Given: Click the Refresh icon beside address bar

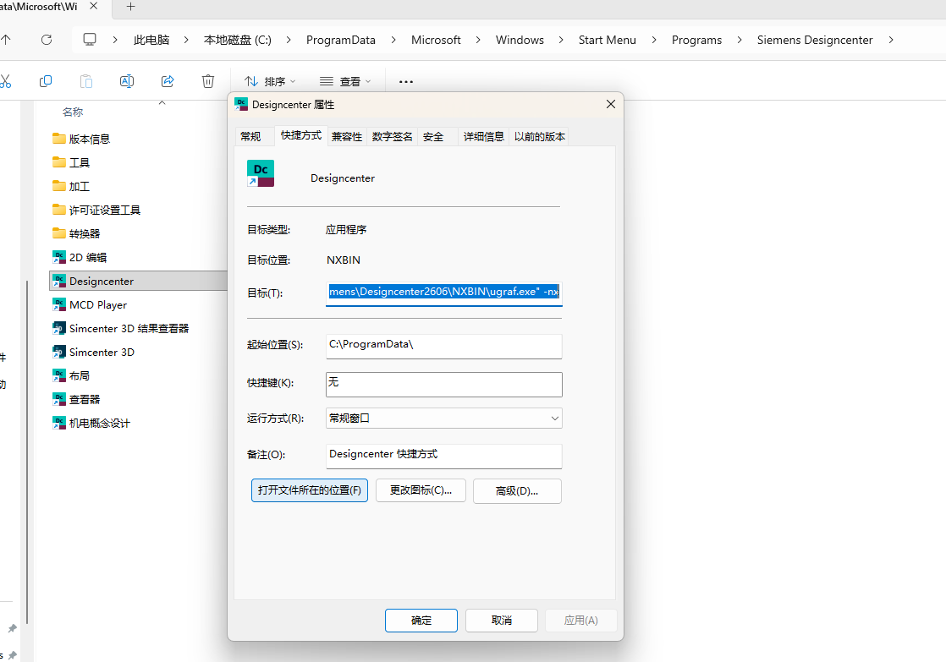Looking at the screenshot, I should (x=47, y=40).
